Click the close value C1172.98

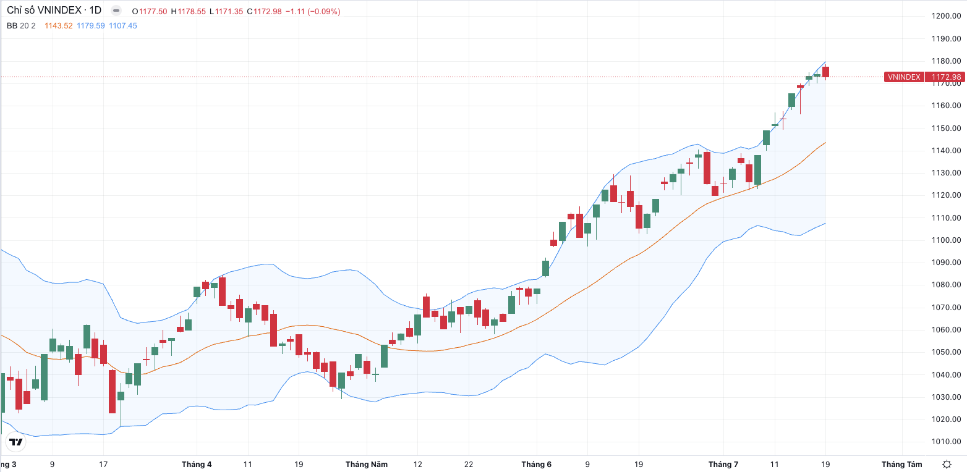[x=264, y=12]
